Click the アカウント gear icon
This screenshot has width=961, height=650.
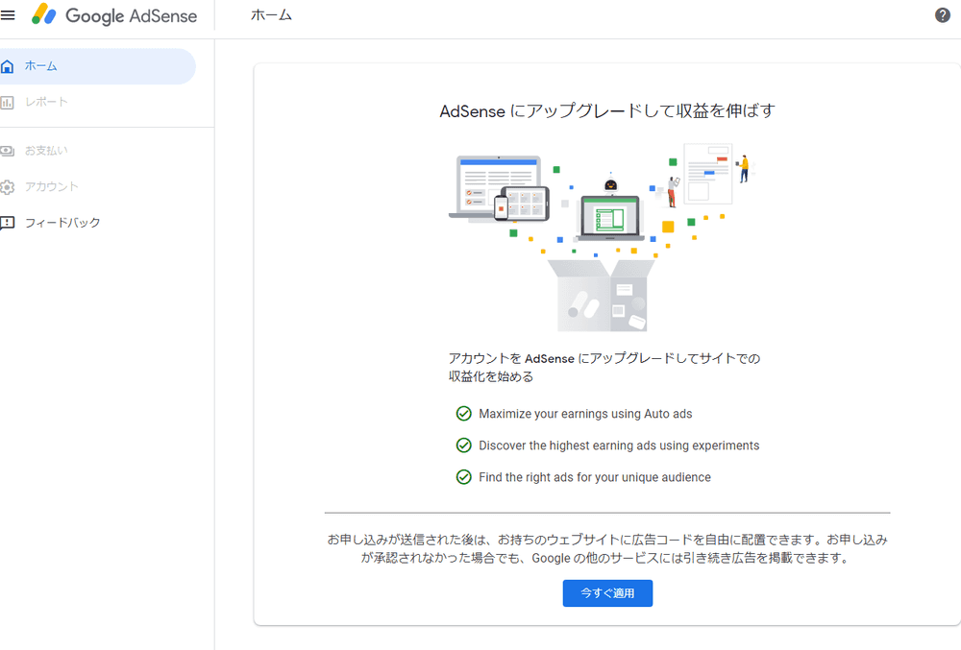tap(8, 186)
